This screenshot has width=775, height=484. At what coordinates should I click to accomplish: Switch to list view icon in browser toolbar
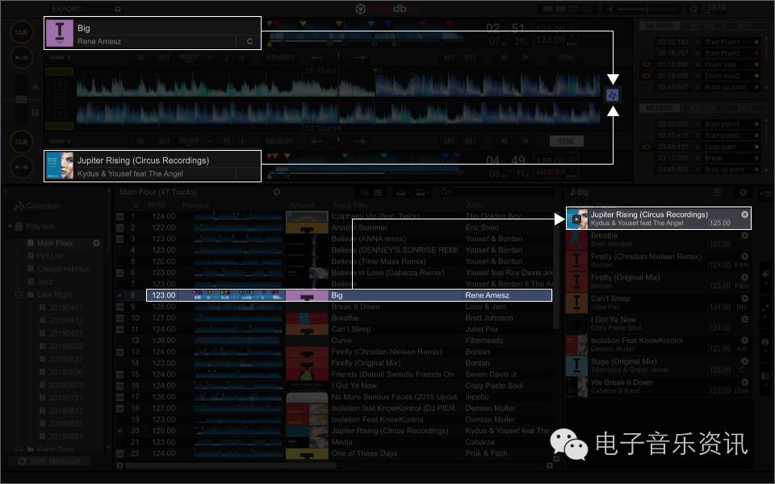[378, 192]
